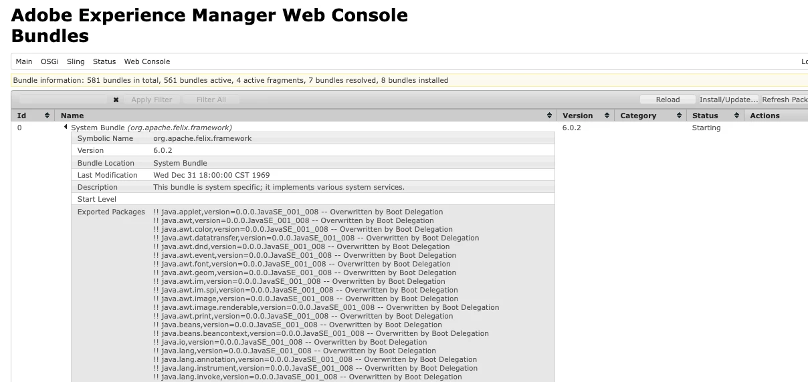Click the bundle description text
The image size is (808, 382).
[x=279, y=187]
